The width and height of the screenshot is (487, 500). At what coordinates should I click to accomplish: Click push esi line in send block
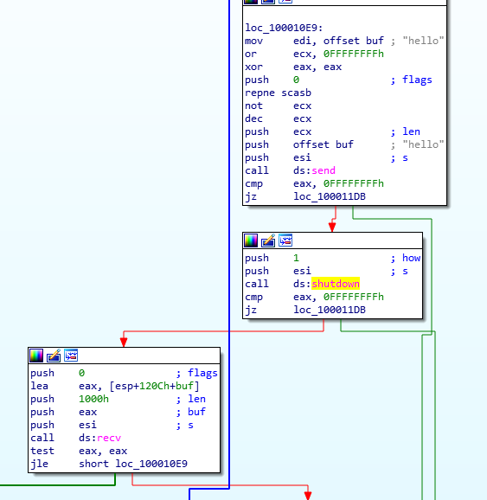point(326,157)
